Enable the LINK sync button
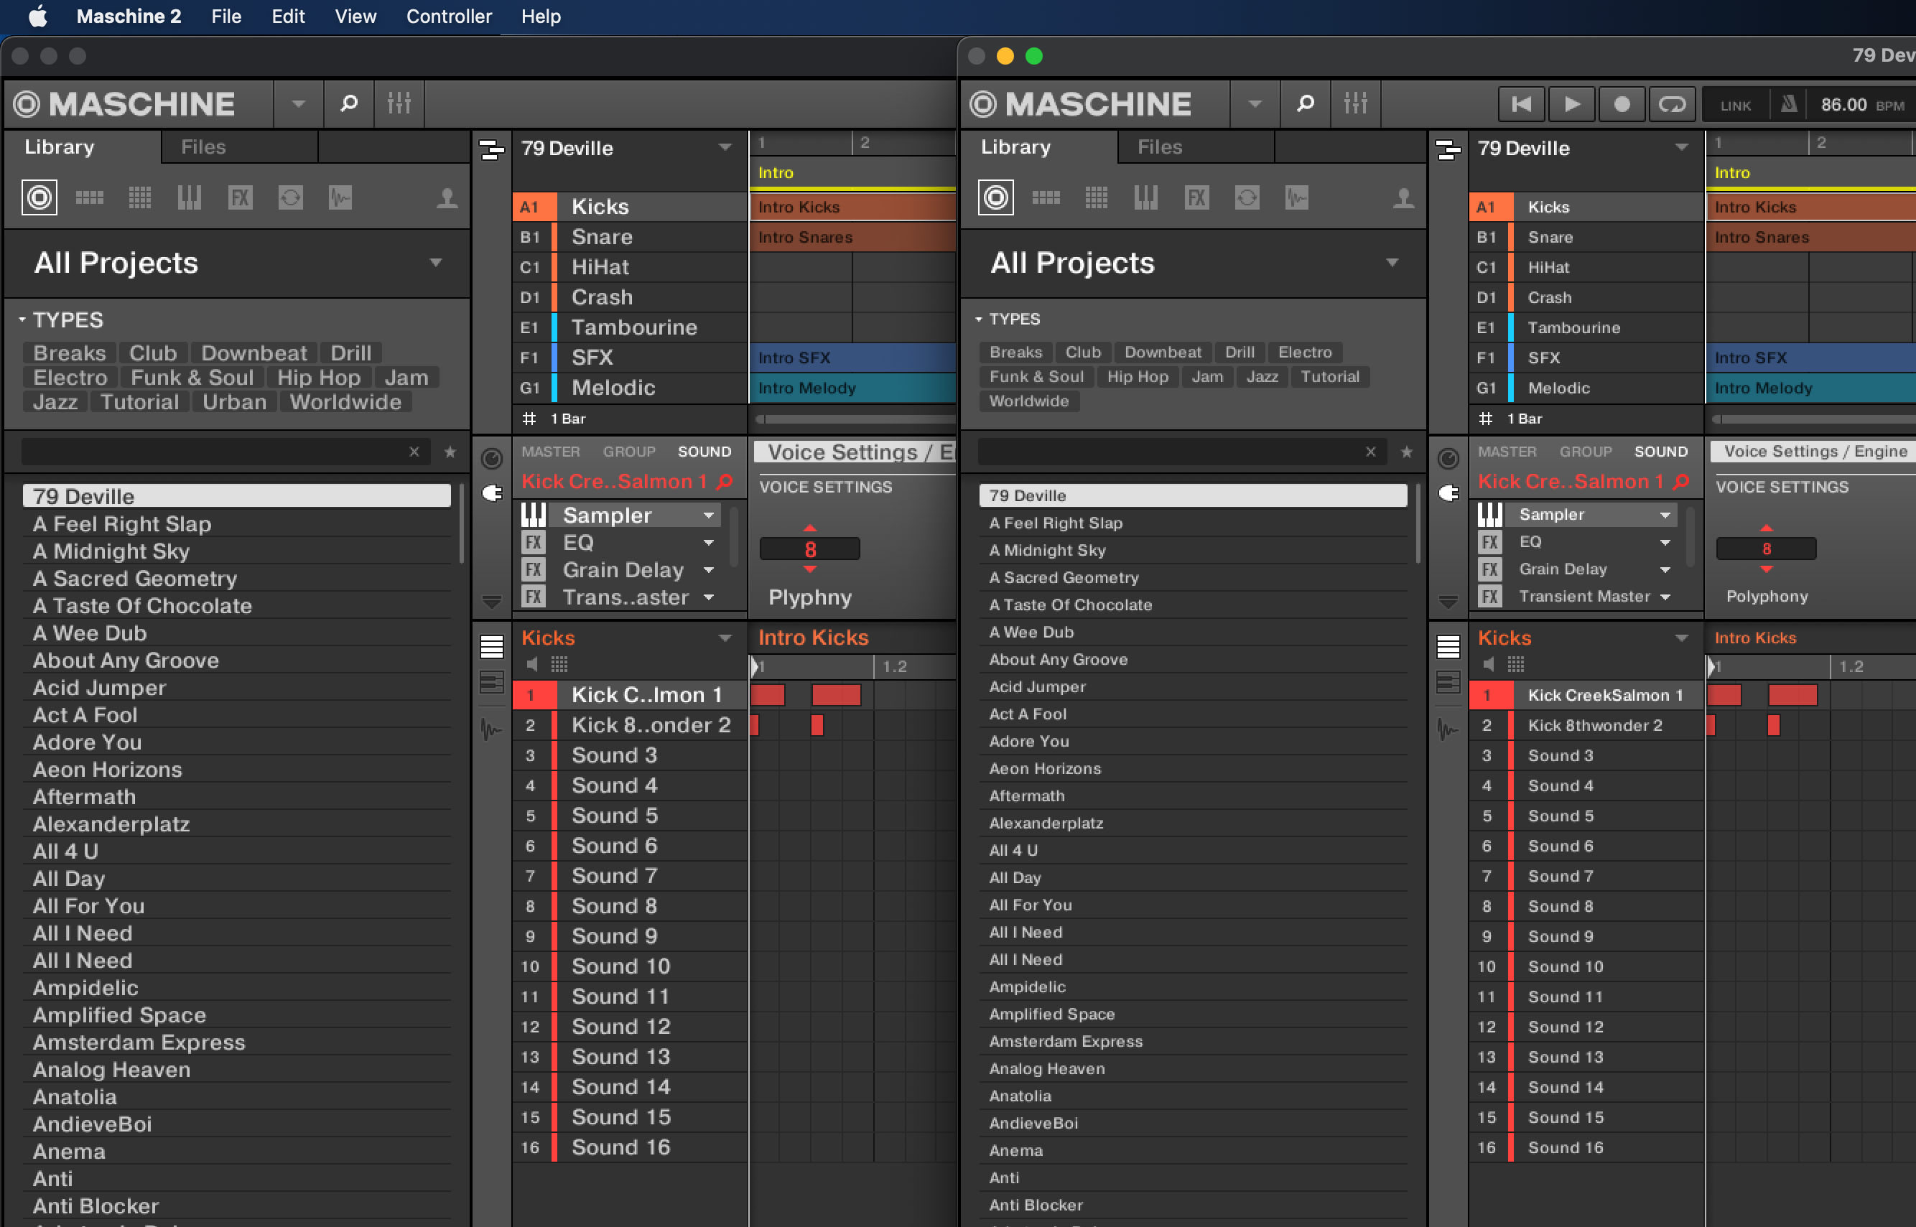Screen dimensions: 1916x1227 (1735, 105)
